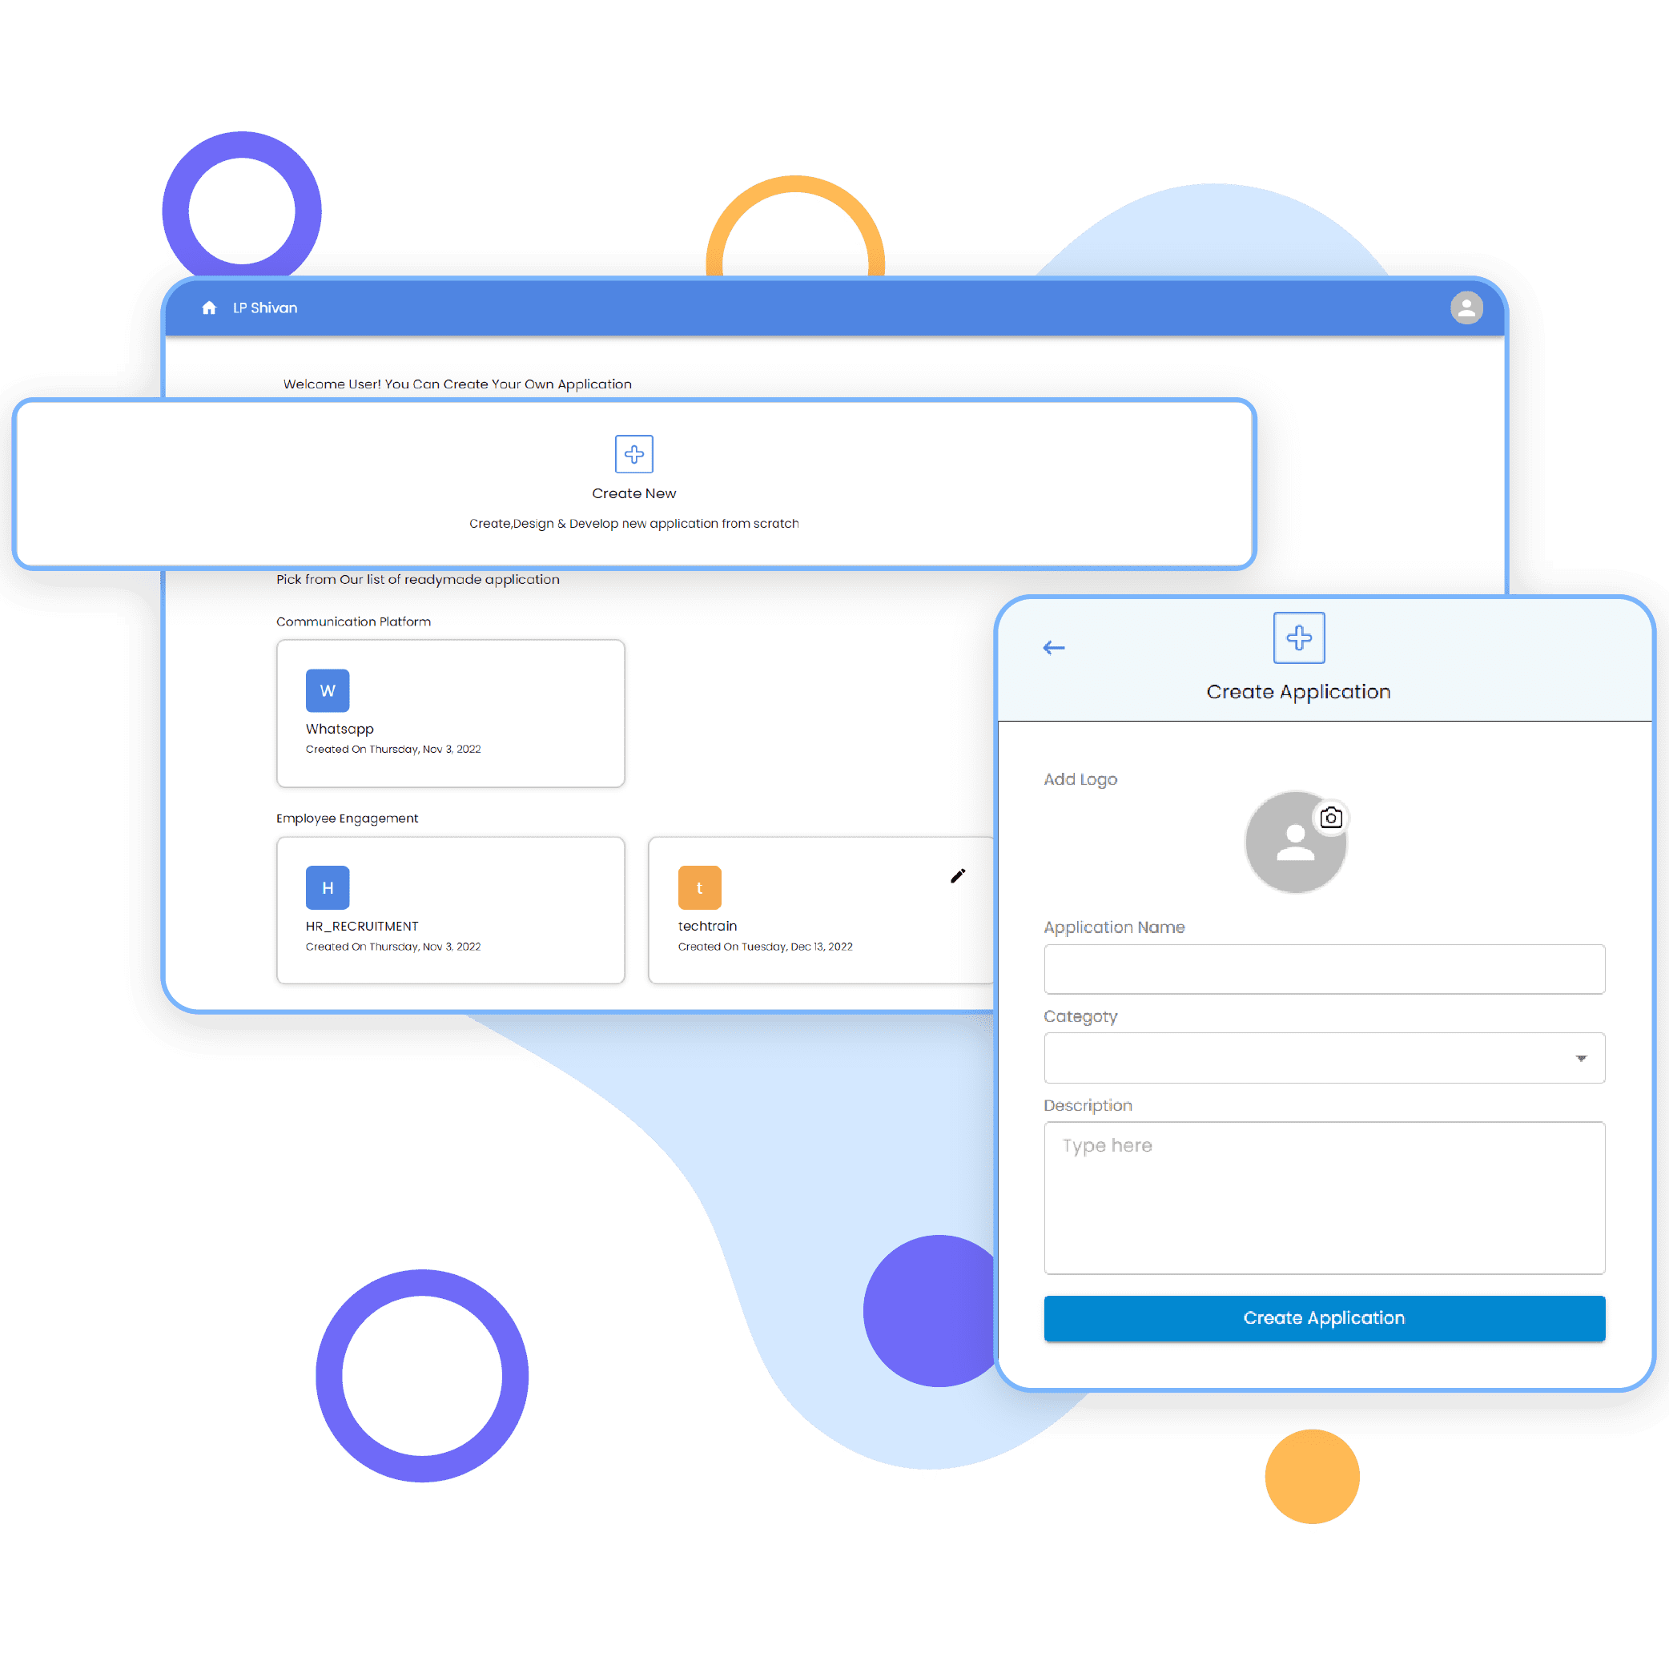1669x1669 pixels.
Task: Click the back arrow icon on Create Application panel
Action: tap(1053, 645)
